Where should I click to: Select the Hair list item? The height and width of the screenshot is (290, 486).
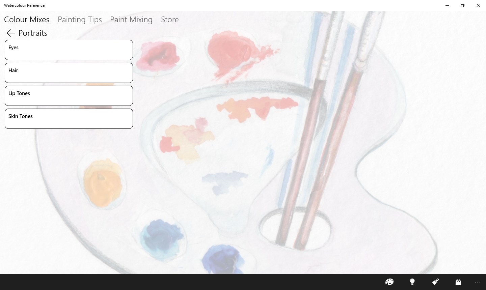(69, 73)
